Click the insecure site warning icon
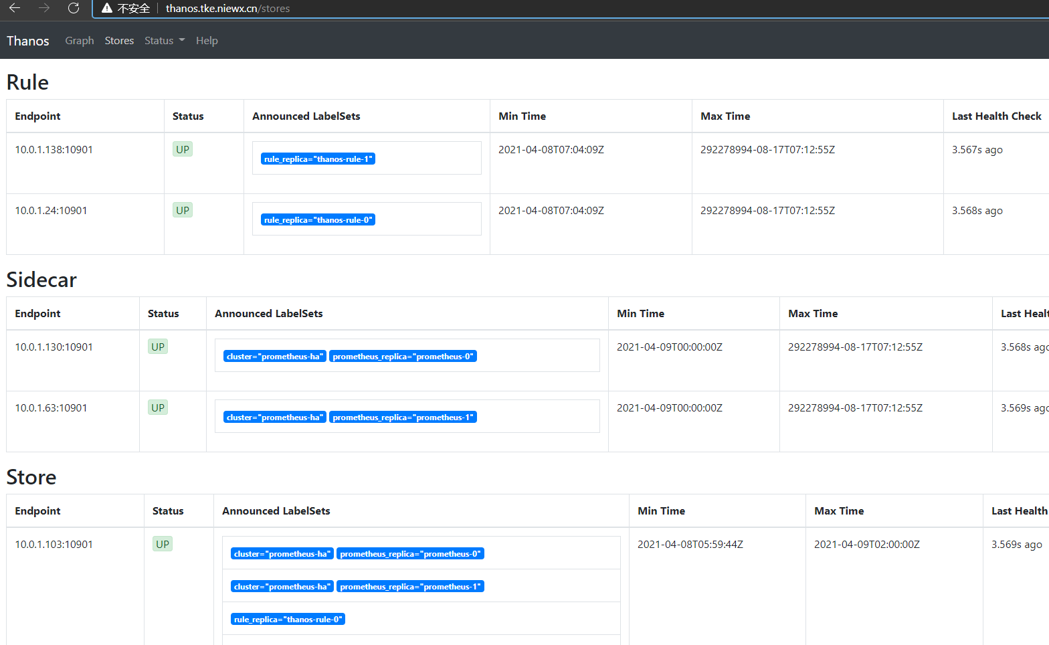Viewport: 1049px width, 645px height. [107, 8]
